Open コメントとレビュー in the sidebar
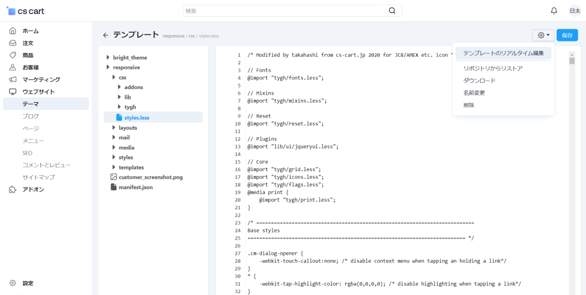This screenshot has height=295, width=586. point(46,165)
